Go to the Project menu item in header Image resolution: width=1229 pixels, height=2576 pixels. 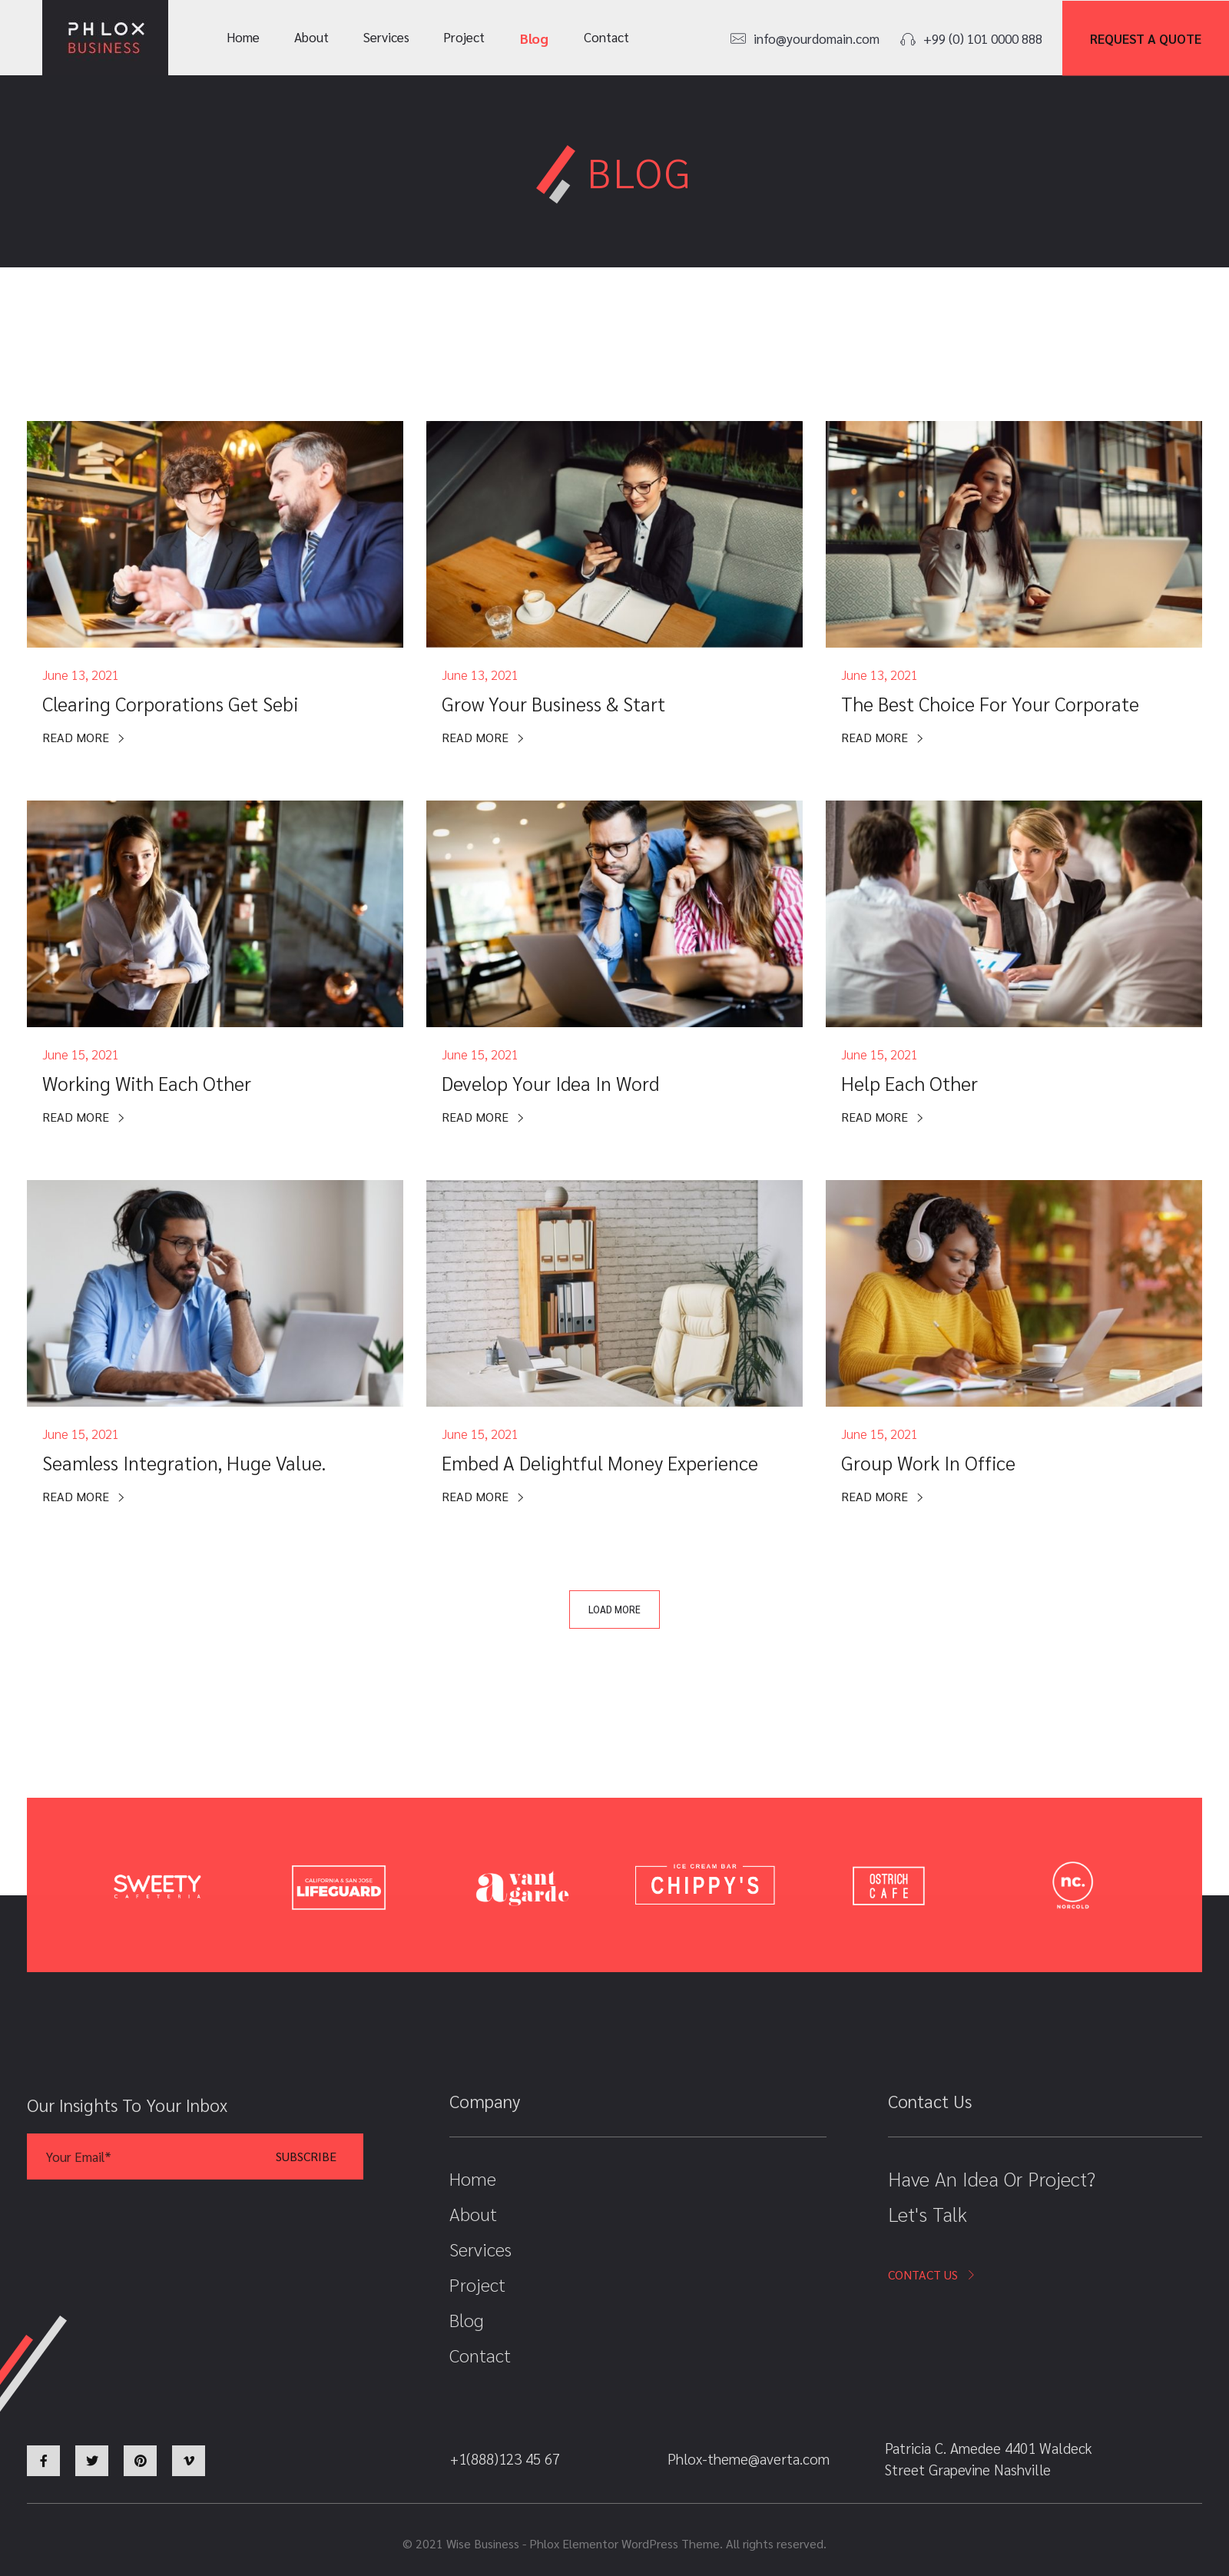463,38
